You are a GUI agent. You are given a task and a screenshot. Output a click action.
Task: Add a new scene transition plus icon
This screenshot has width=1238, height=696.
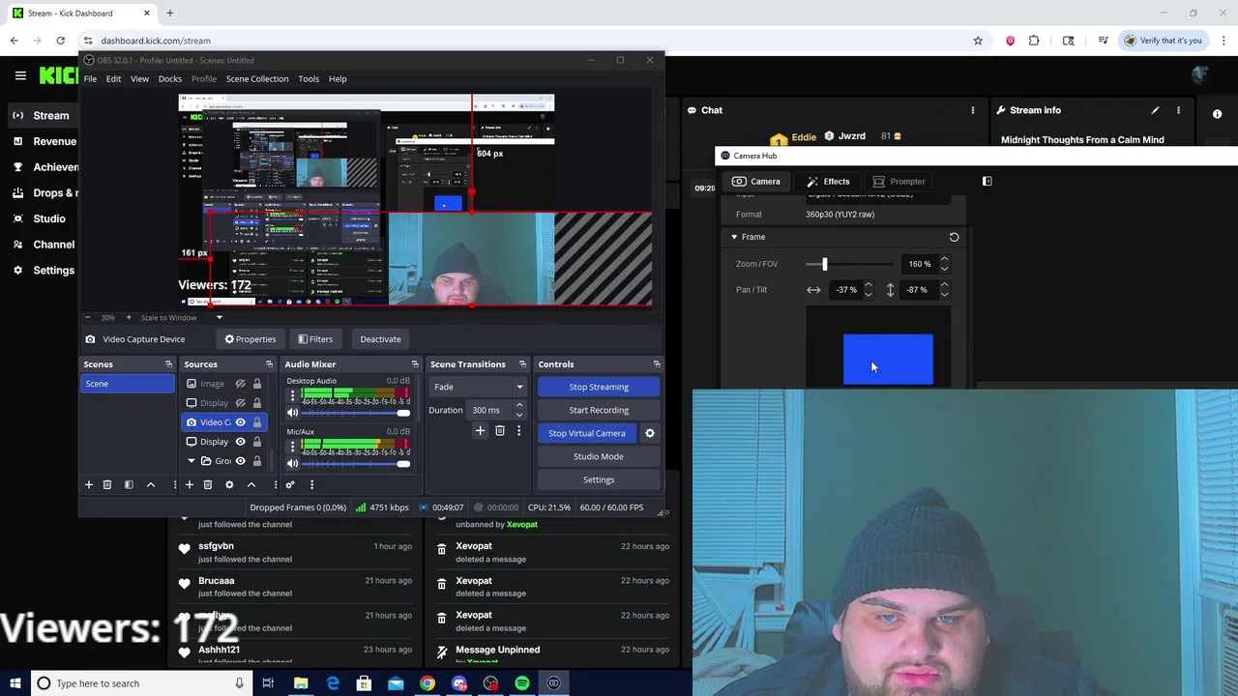coord(480,431)
